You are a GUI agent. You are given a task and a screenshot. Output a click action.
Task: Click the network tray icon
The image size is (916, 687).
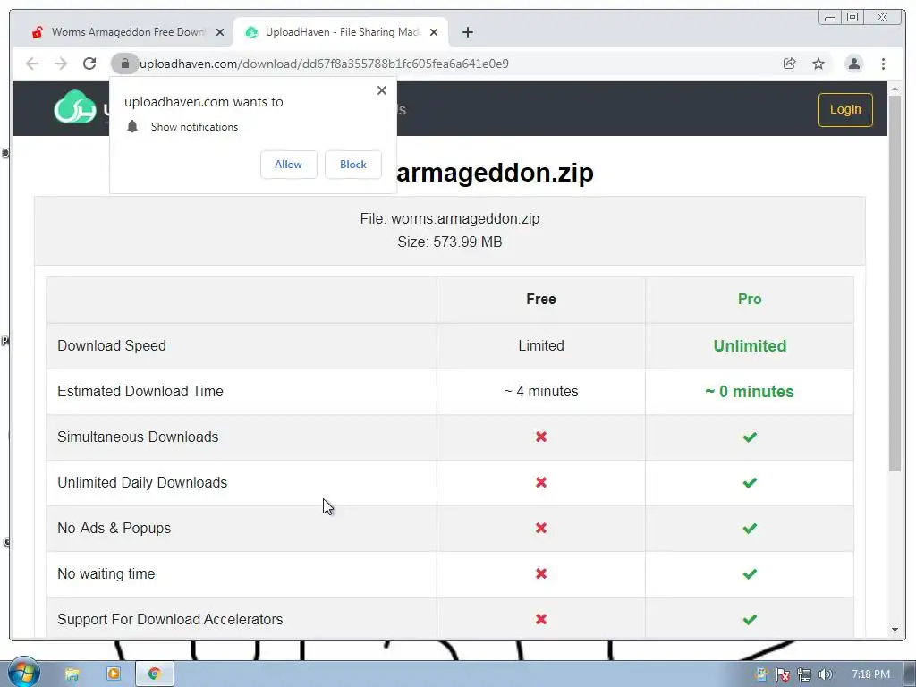click(x=804, y=674)
